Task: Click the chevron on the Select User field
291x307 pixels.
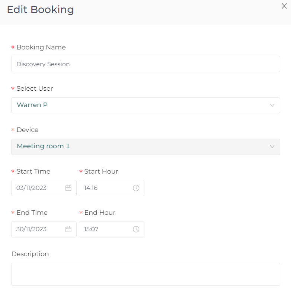Action: (272, 105)
